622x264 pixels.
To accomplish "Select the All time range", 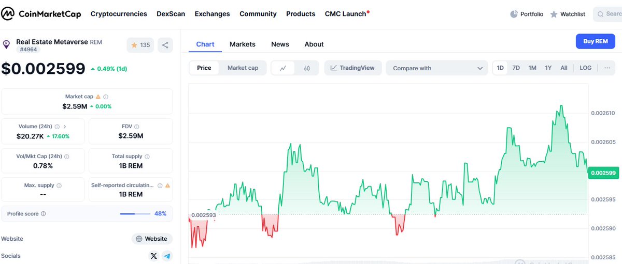I will click(x=564, y=68).
